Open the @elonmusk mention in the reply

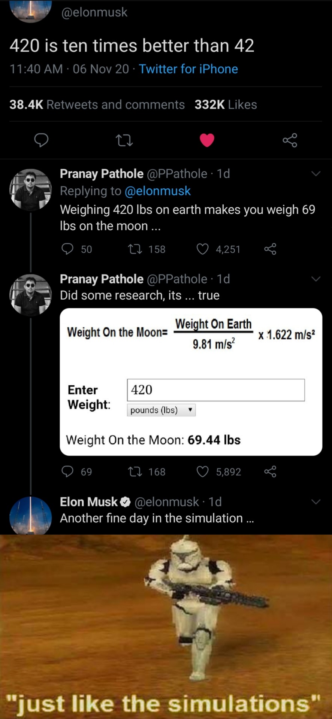157,191
